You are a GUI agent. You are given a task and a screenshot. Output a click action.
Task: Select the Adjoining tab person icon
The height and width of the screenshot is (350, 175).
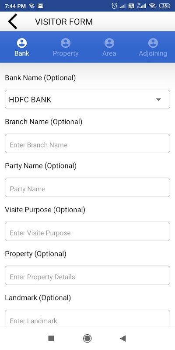click(x=153, y=43)
